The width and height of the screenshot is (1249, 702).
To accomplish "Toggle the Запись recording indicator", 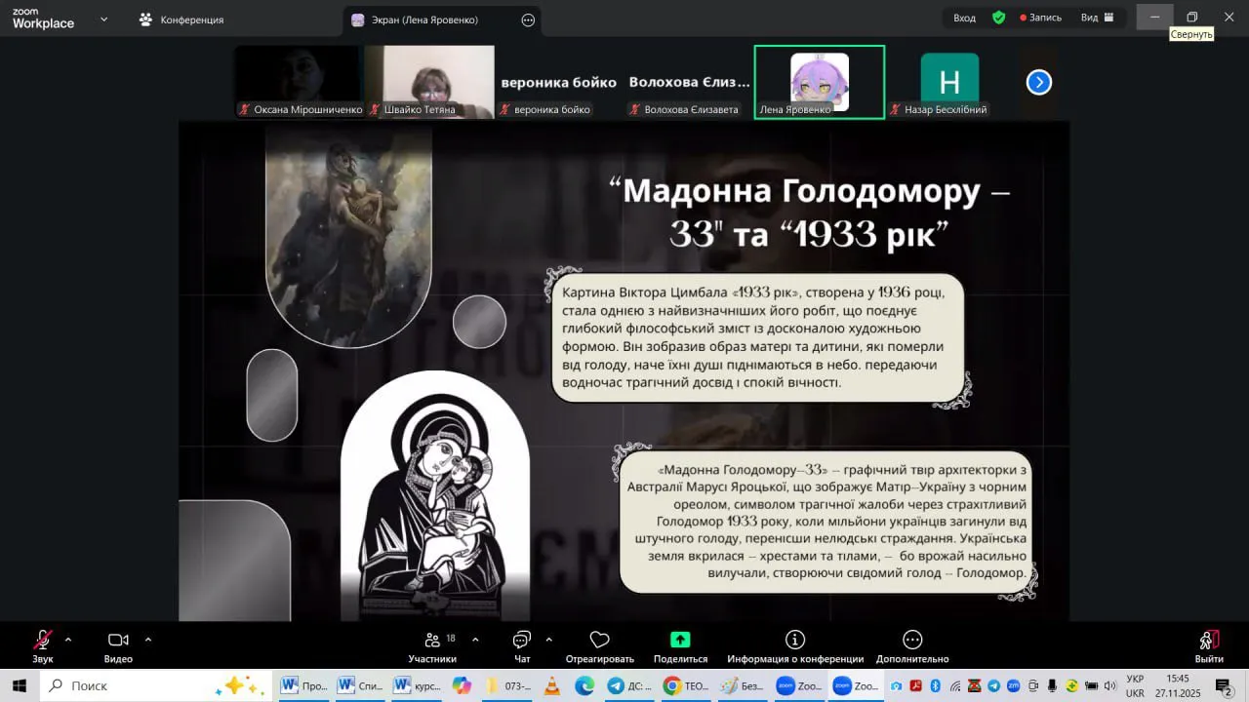I will (x=1040, y=18).
